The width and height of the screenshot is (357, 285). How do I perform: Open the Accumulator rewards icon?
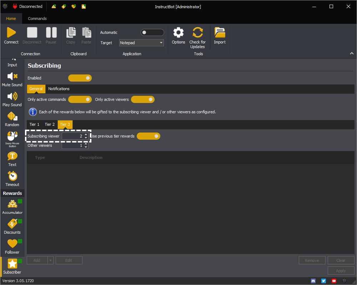12,204
